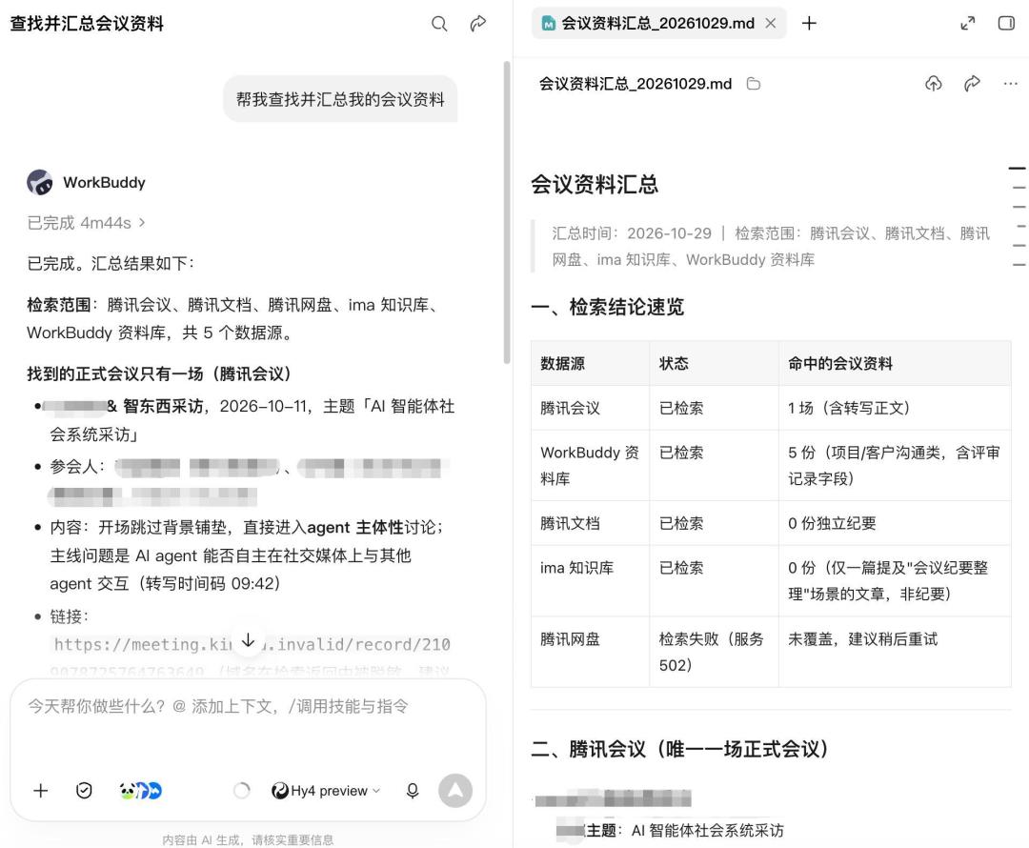This screenshot has width=1029, height=848.
Task: Share the conversation from the chat header
Action: pyautogui.click(x=477, y=24)
